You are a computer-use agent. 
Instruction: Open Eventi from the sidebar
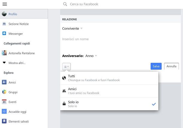12,102
